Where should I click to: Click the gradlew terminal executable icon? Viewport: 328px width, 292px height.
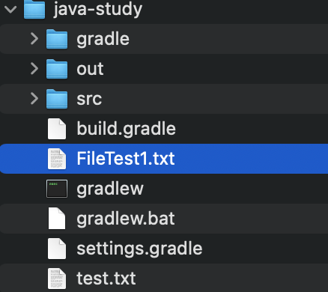(x=57, y=189)
